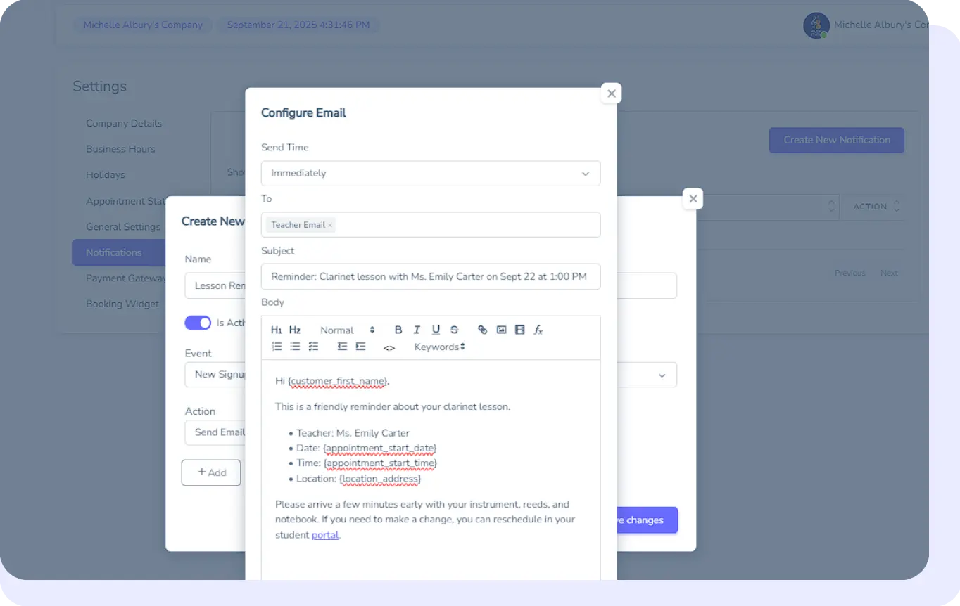
Task: Expand the Keywords dropdown
Action: pos(439,347)
